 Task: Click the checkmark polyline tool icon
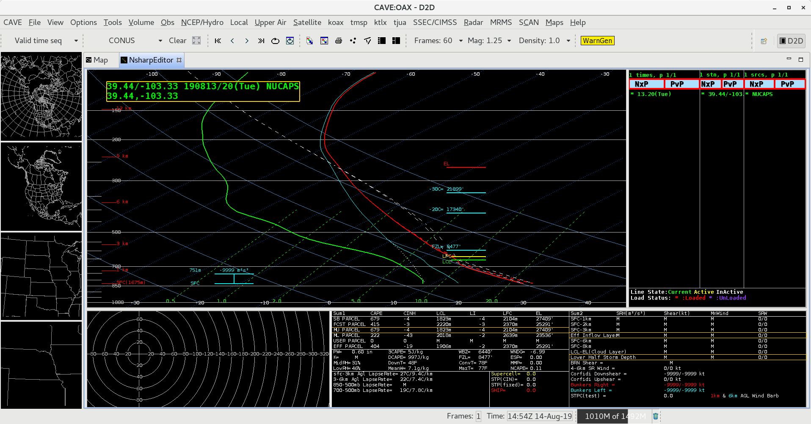tap(367, 41)
